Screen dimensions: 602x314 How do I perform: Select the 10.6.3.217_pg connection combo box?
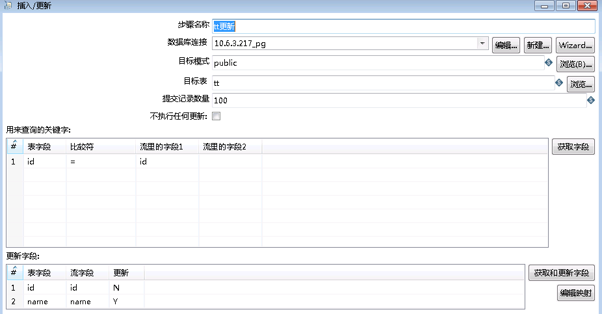click(x=350, y=44)
